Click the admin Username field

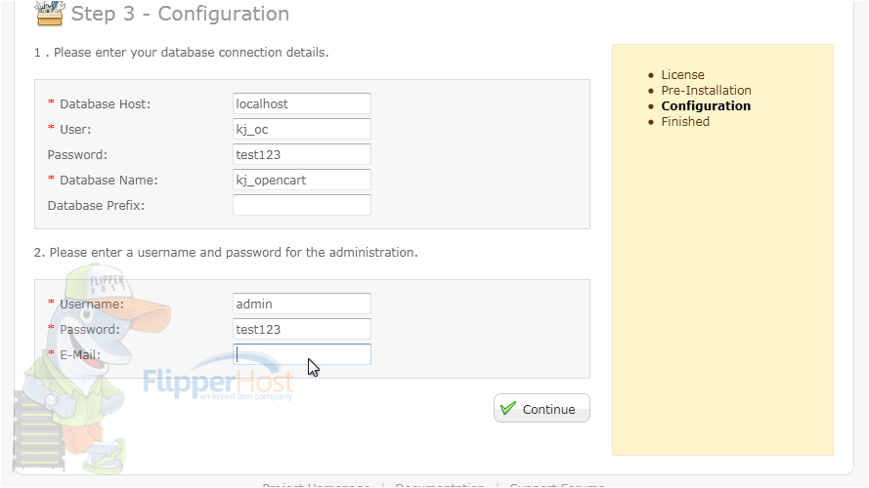[x=301, y=304]
